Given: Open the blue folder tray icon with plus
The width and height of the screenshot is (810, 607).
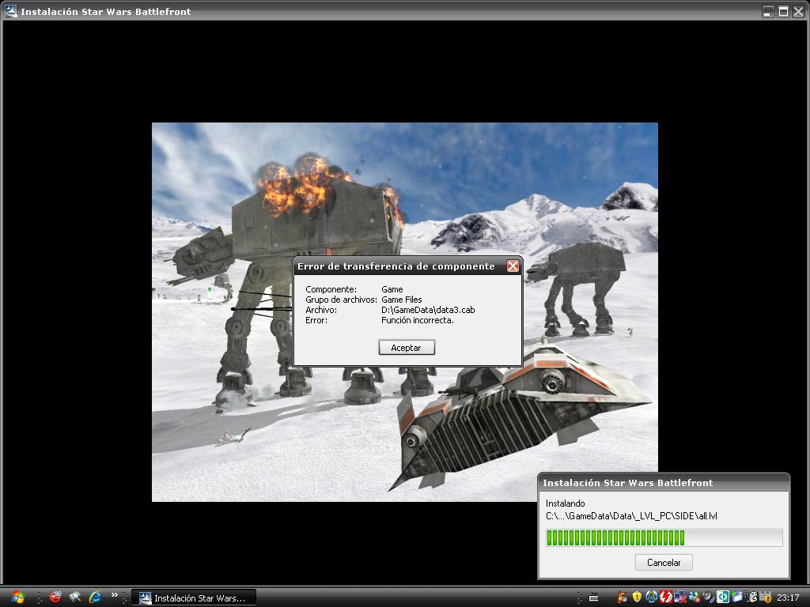Looking at the screenshot, I should 737,597.
